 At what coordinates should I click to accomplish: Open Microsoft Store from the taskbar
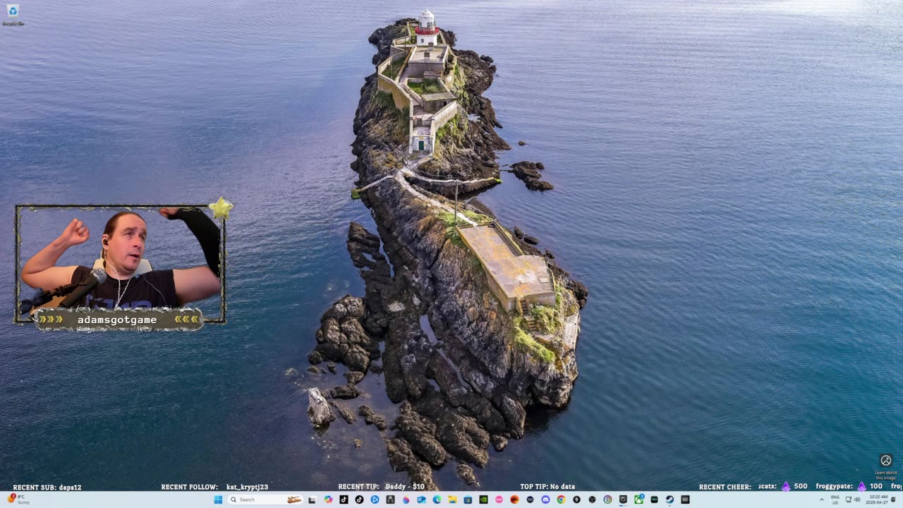(468, 500)
